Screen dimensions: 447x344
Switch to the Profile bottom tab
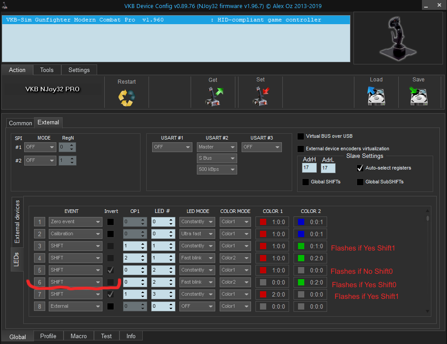48,336
